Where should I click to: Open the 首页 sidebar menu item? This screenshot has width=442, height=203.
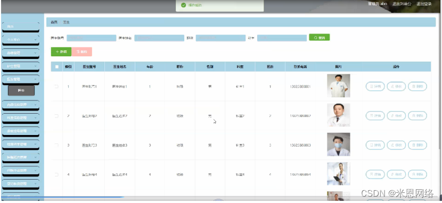tap(21, 27)
